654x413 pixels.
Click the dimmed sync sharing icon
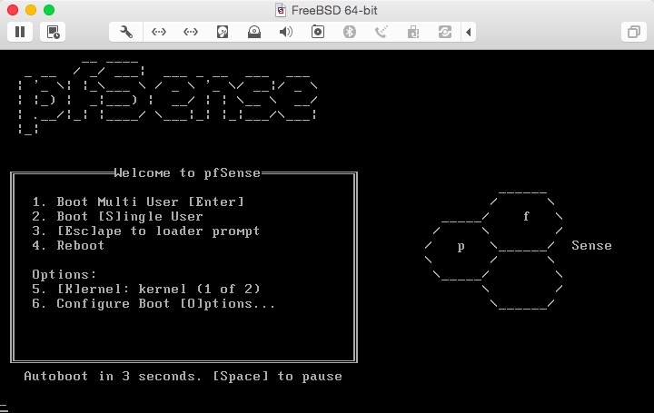pyautogui.click(x=444, y=32)
